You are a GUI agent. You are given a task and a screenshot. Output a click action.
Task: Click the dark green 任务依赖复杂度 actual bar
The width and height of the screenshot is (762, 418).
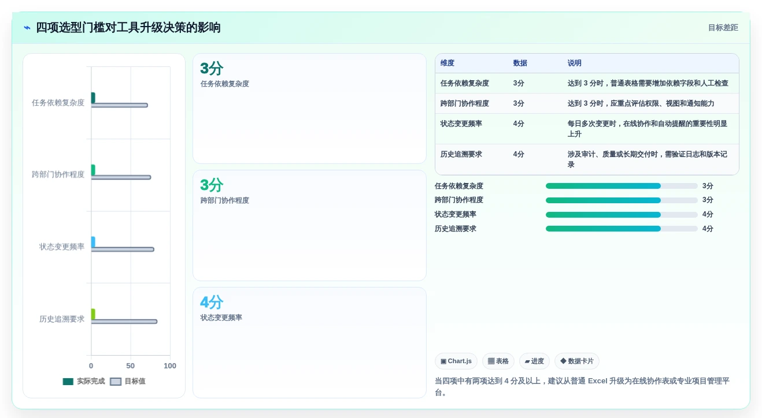click(x=93, y=98)
